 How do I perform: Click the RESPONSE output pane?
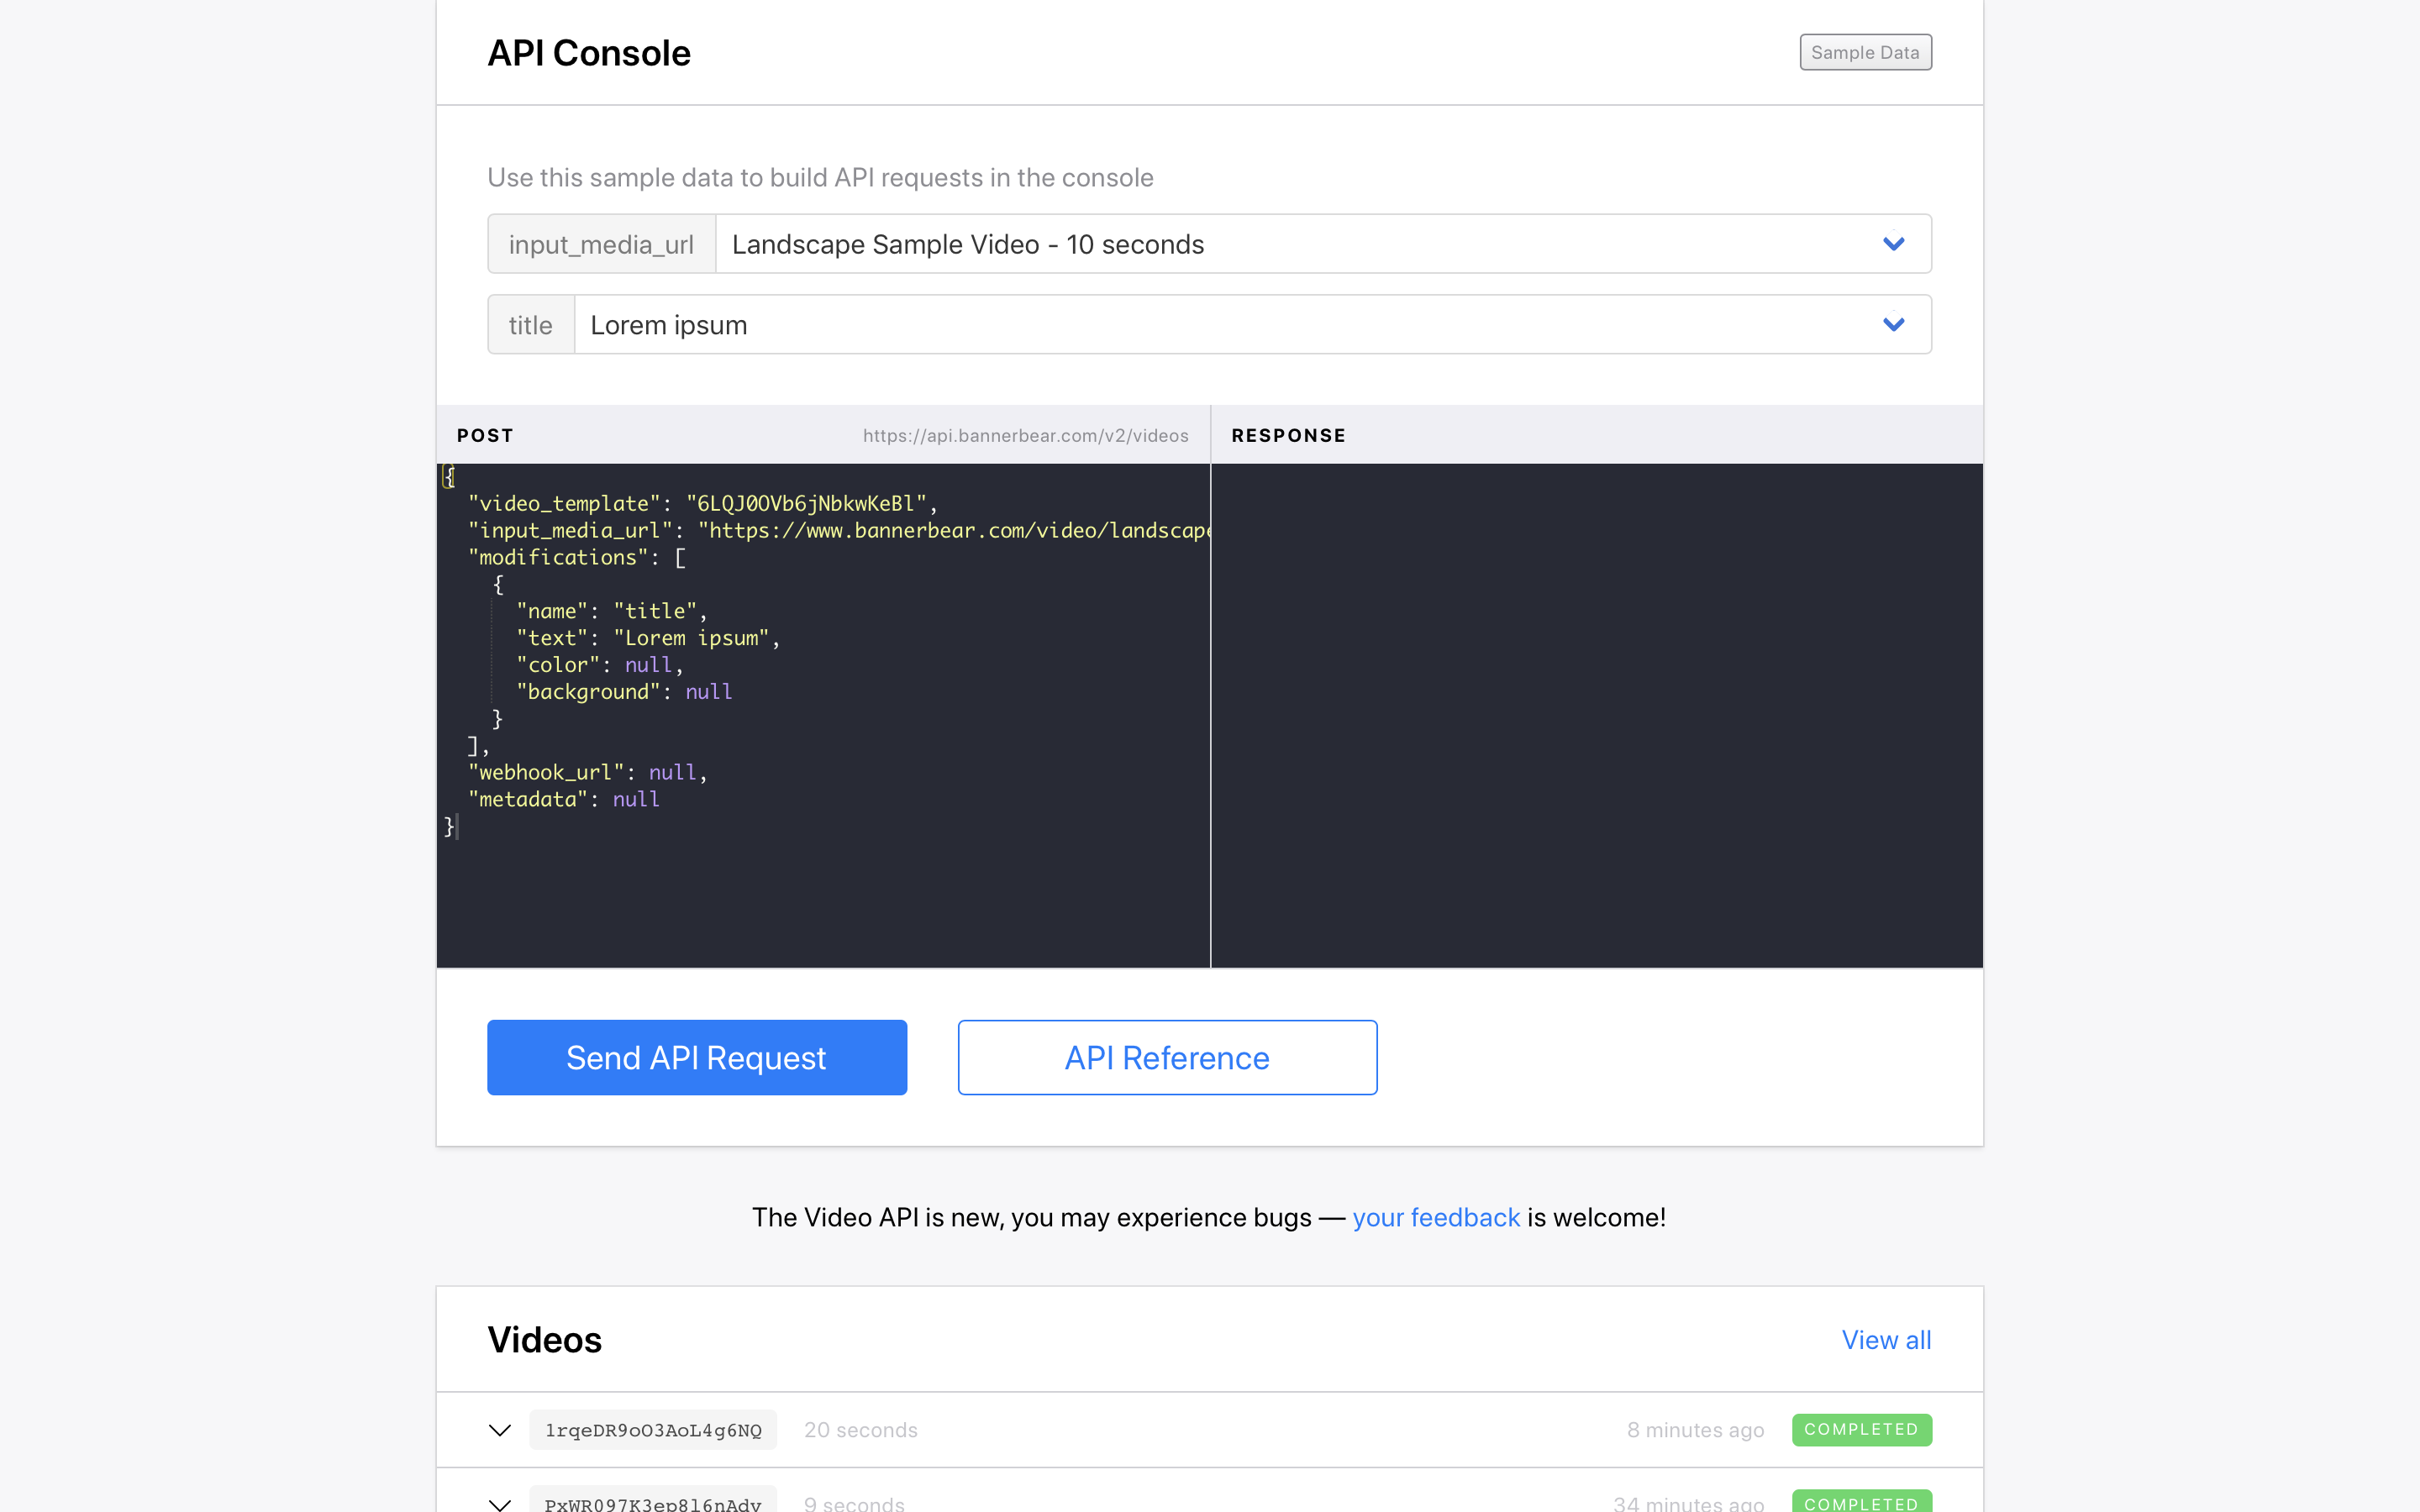click(1596, 714)
